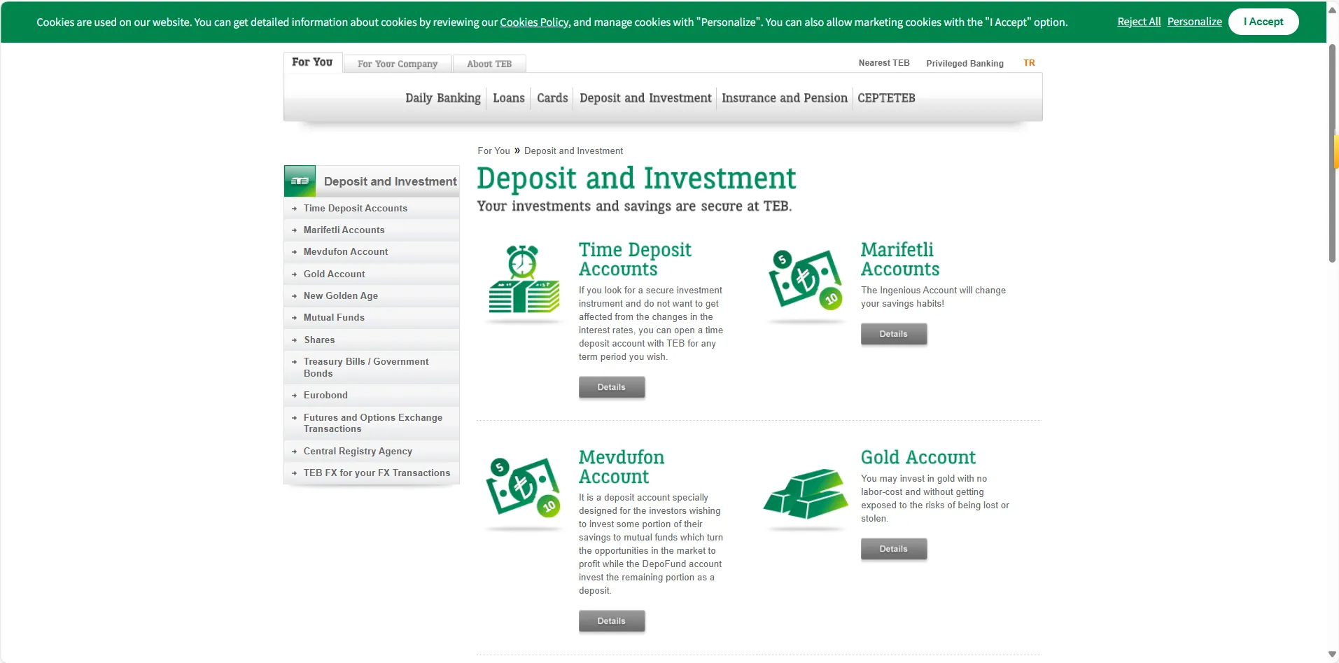Open Mevdufon Account in sidebar
Image resolution: width=1339 pixels, height=663 pixels.
[x=372, y=251]
